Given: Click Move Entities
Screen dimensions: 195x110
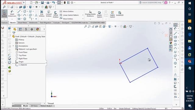Looking at the screenshot, I should coord(66,19).
